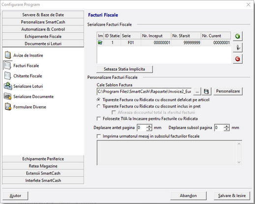Select discount defalcat pe articol radio
255x204 pixels.
(99, 100)
